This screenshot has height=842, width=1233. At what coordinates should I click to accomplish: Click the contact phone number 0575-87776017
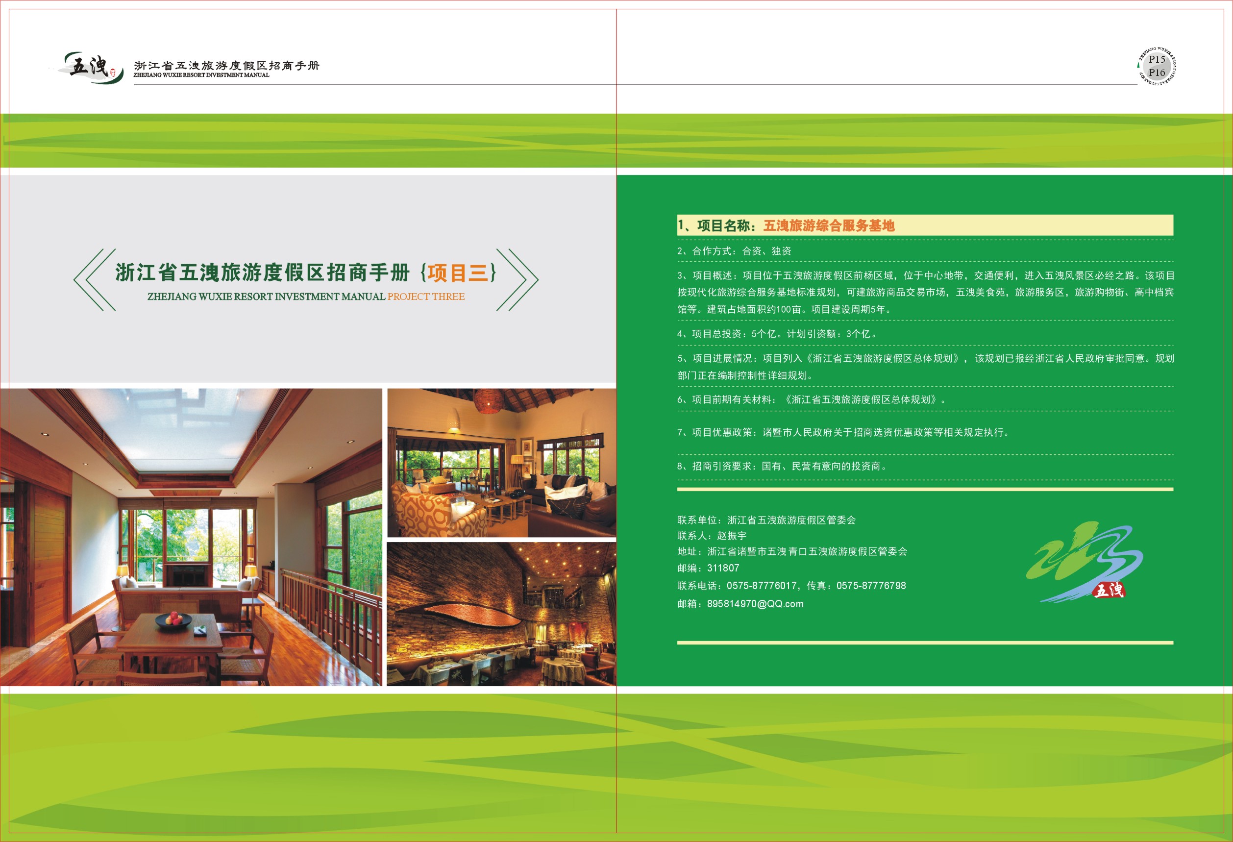pos(762,586)
